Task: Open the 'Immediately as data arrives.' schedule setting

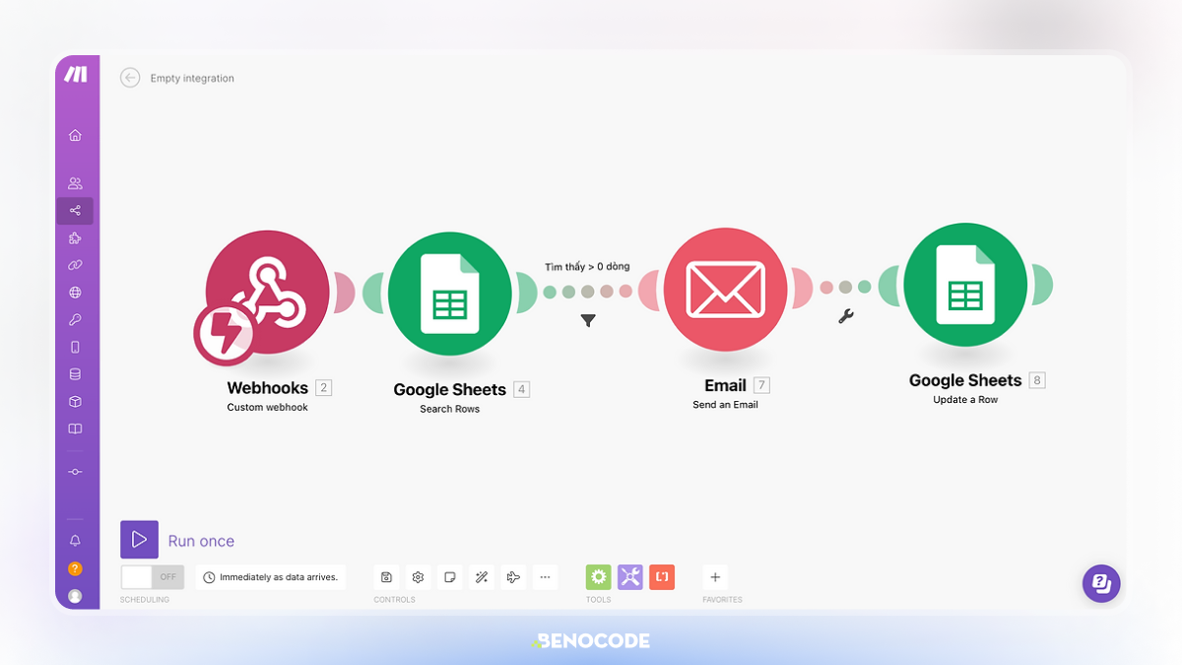Action: point(271,577)
